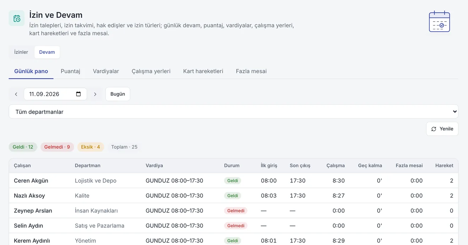
Task: View the Kart hareketleri tab
Action: pos(203,71)
